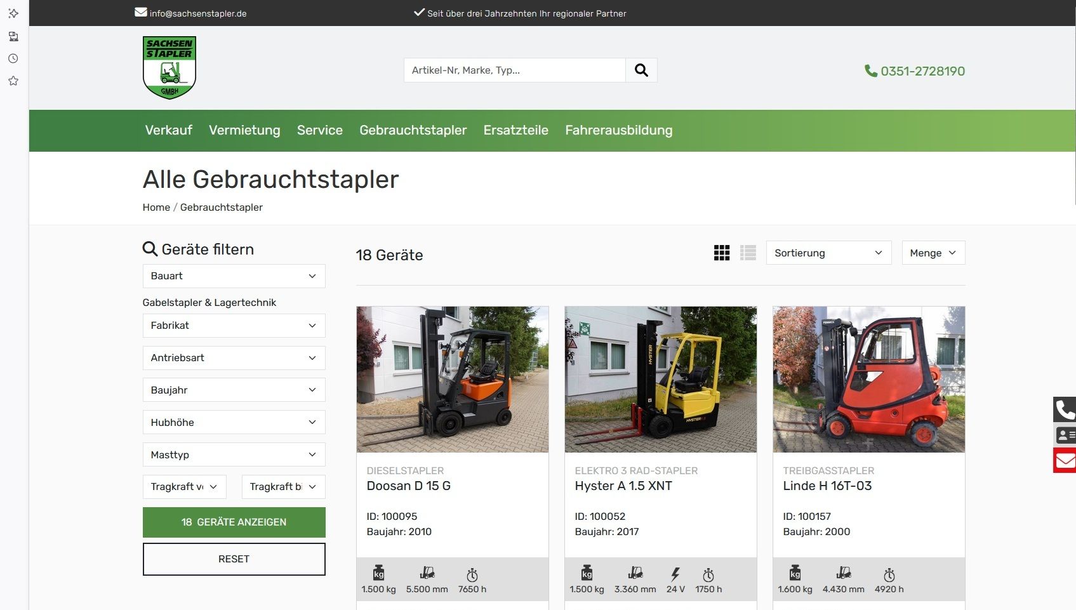Click the floating phone contact icon

click(1065, 409)
